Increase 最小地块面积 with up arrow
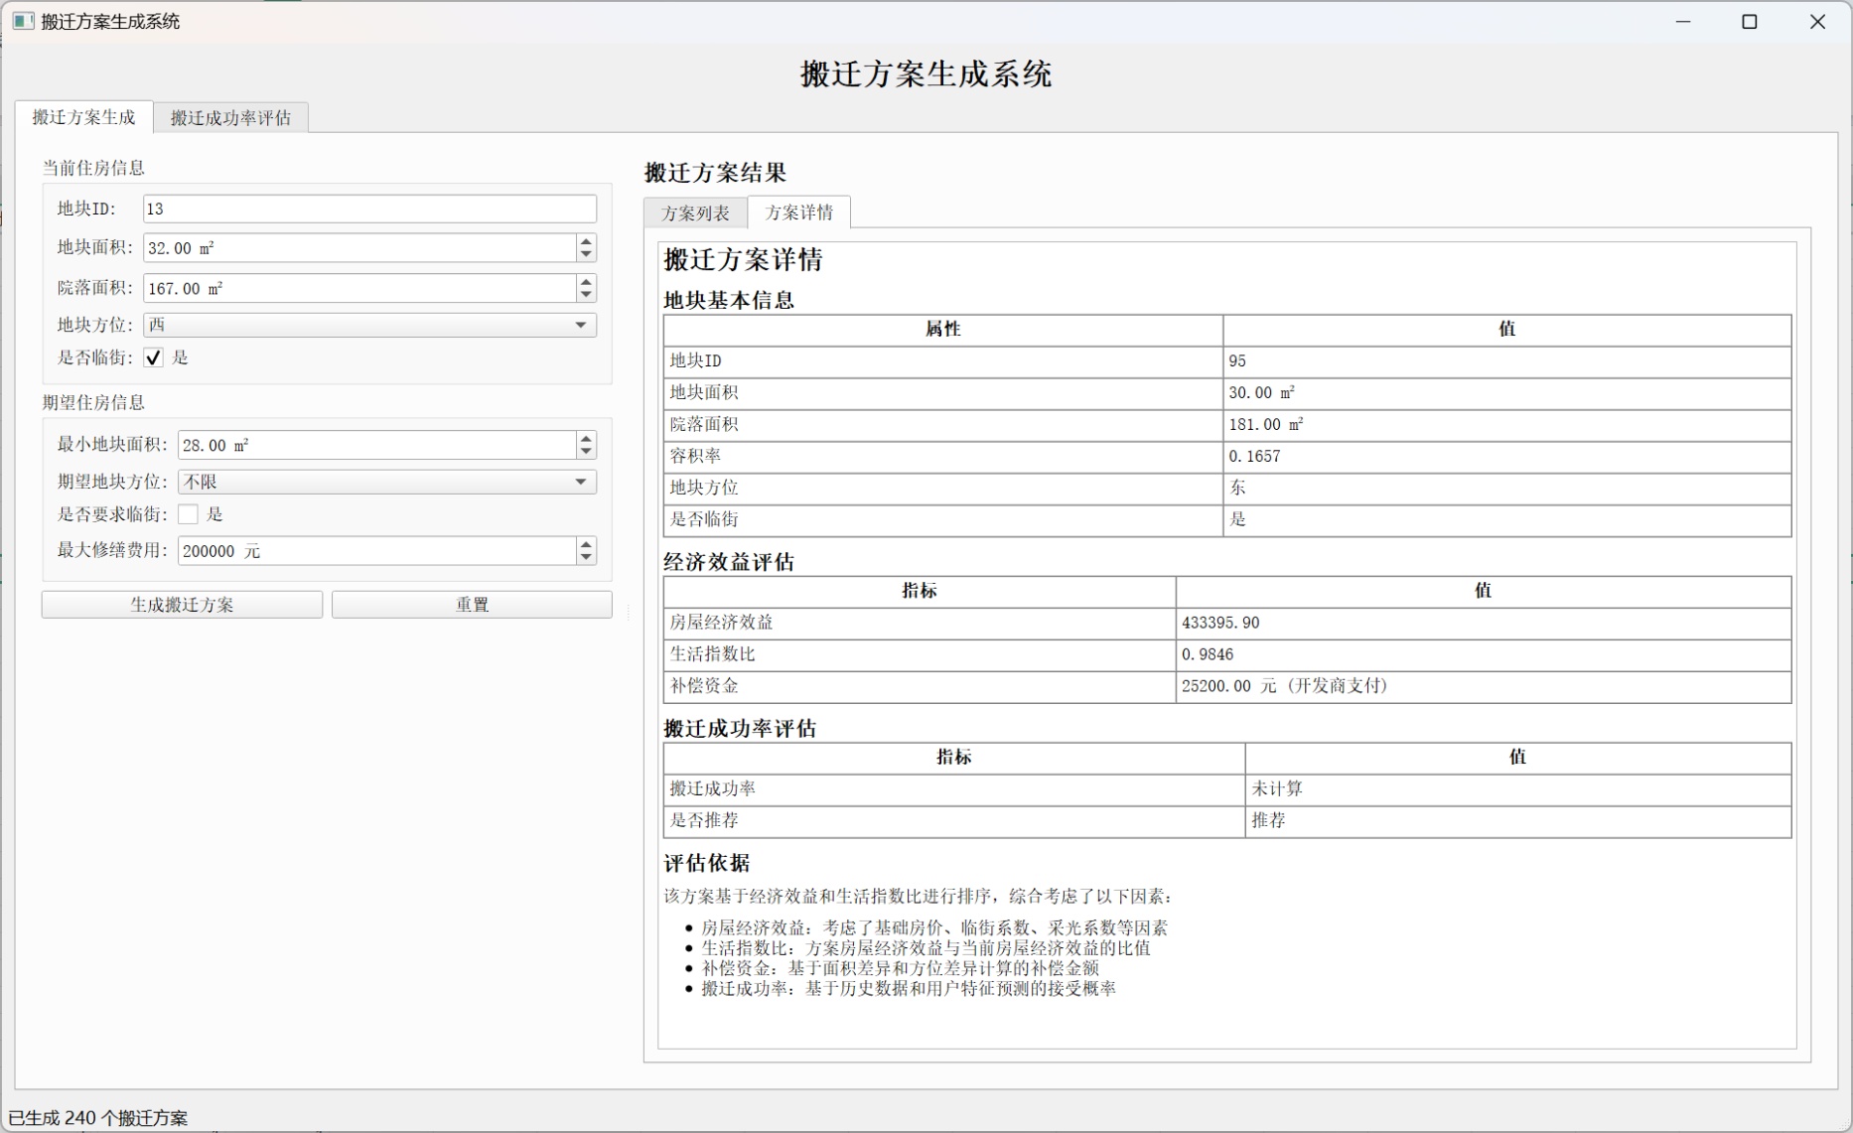The height and width of the screenshot is (1133, 1853). coord(586,438)
